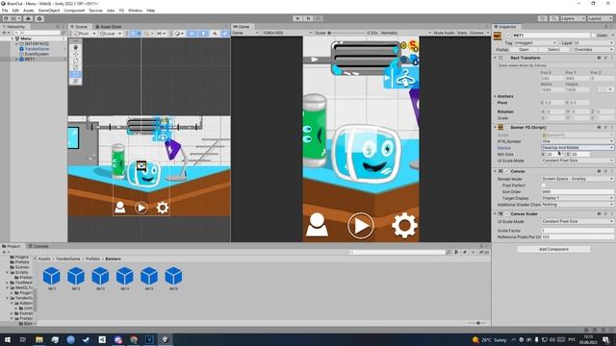Screen dimensions: 616x346
Task: Toggle Rect Transform blueprint mode button
Action: 603,89
